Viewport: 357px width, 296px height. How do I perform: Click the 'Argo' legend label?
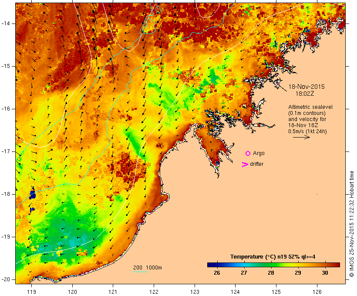(x=259, y=154)
